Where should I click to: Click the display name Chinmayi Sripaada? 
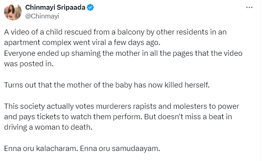click(x=55, y=8)
